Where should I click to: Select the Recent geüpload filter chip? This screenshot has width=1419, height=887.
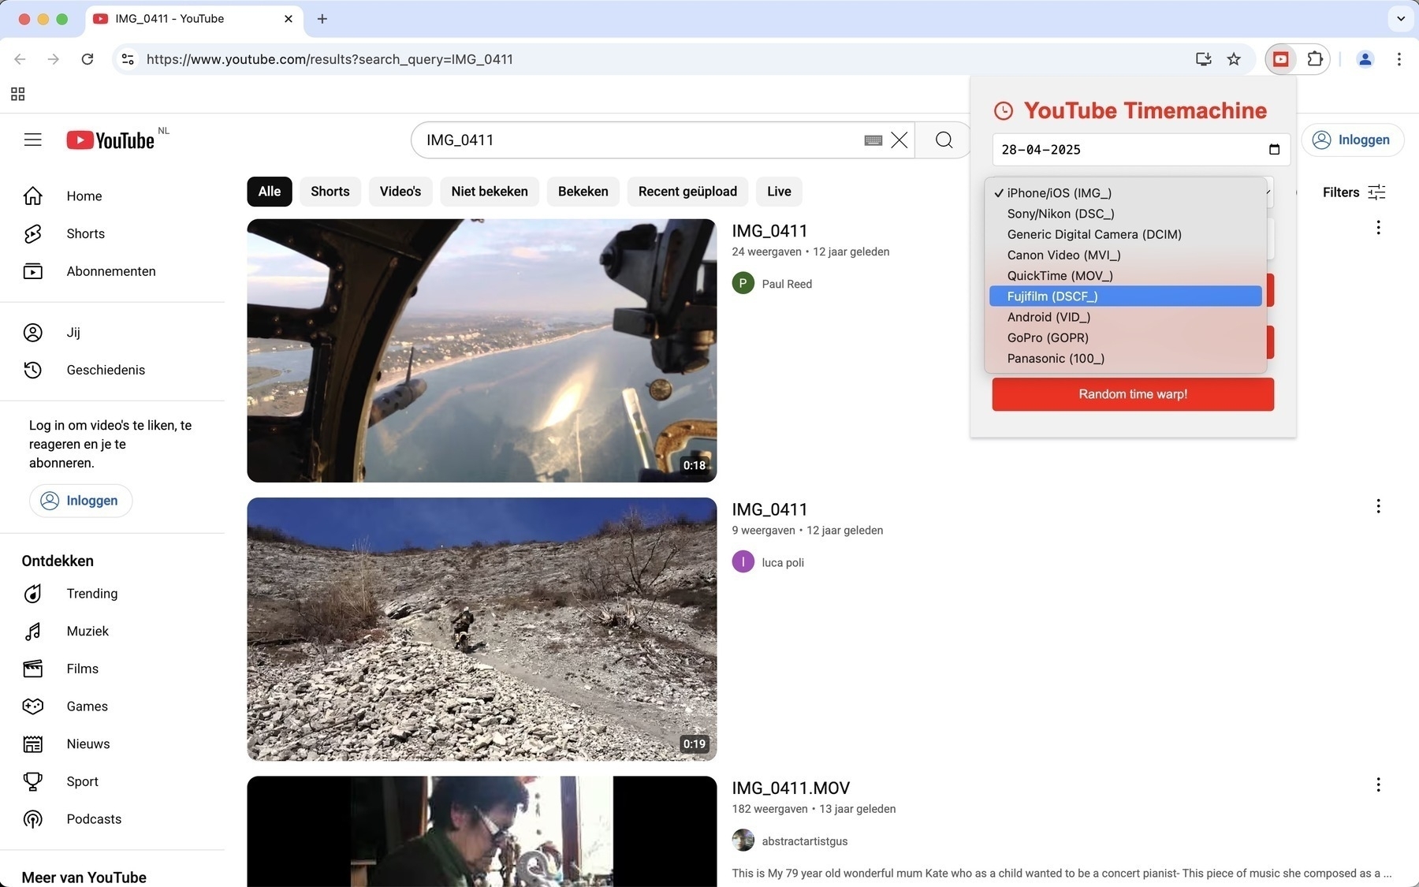[x=687, y=192]
